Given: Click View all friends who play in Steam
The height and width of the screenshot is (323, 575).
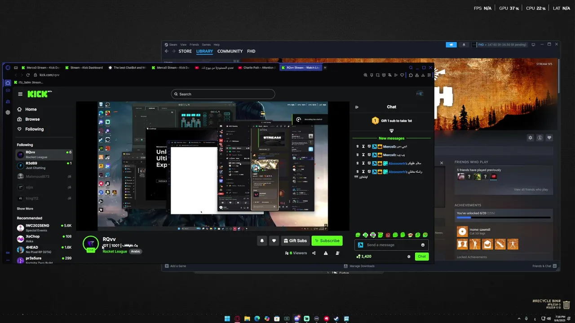Looking at the screenshot, I should pos(531,190).
